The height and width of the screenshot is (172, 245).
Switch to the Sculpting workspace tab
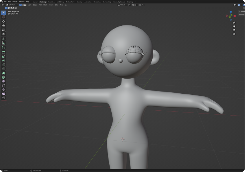click(x=51, y=2)
